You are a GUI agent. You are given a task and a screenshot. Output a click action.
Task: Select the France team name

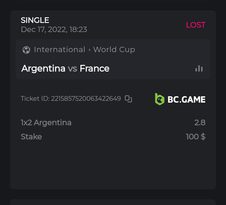click(x=94, y=68)
